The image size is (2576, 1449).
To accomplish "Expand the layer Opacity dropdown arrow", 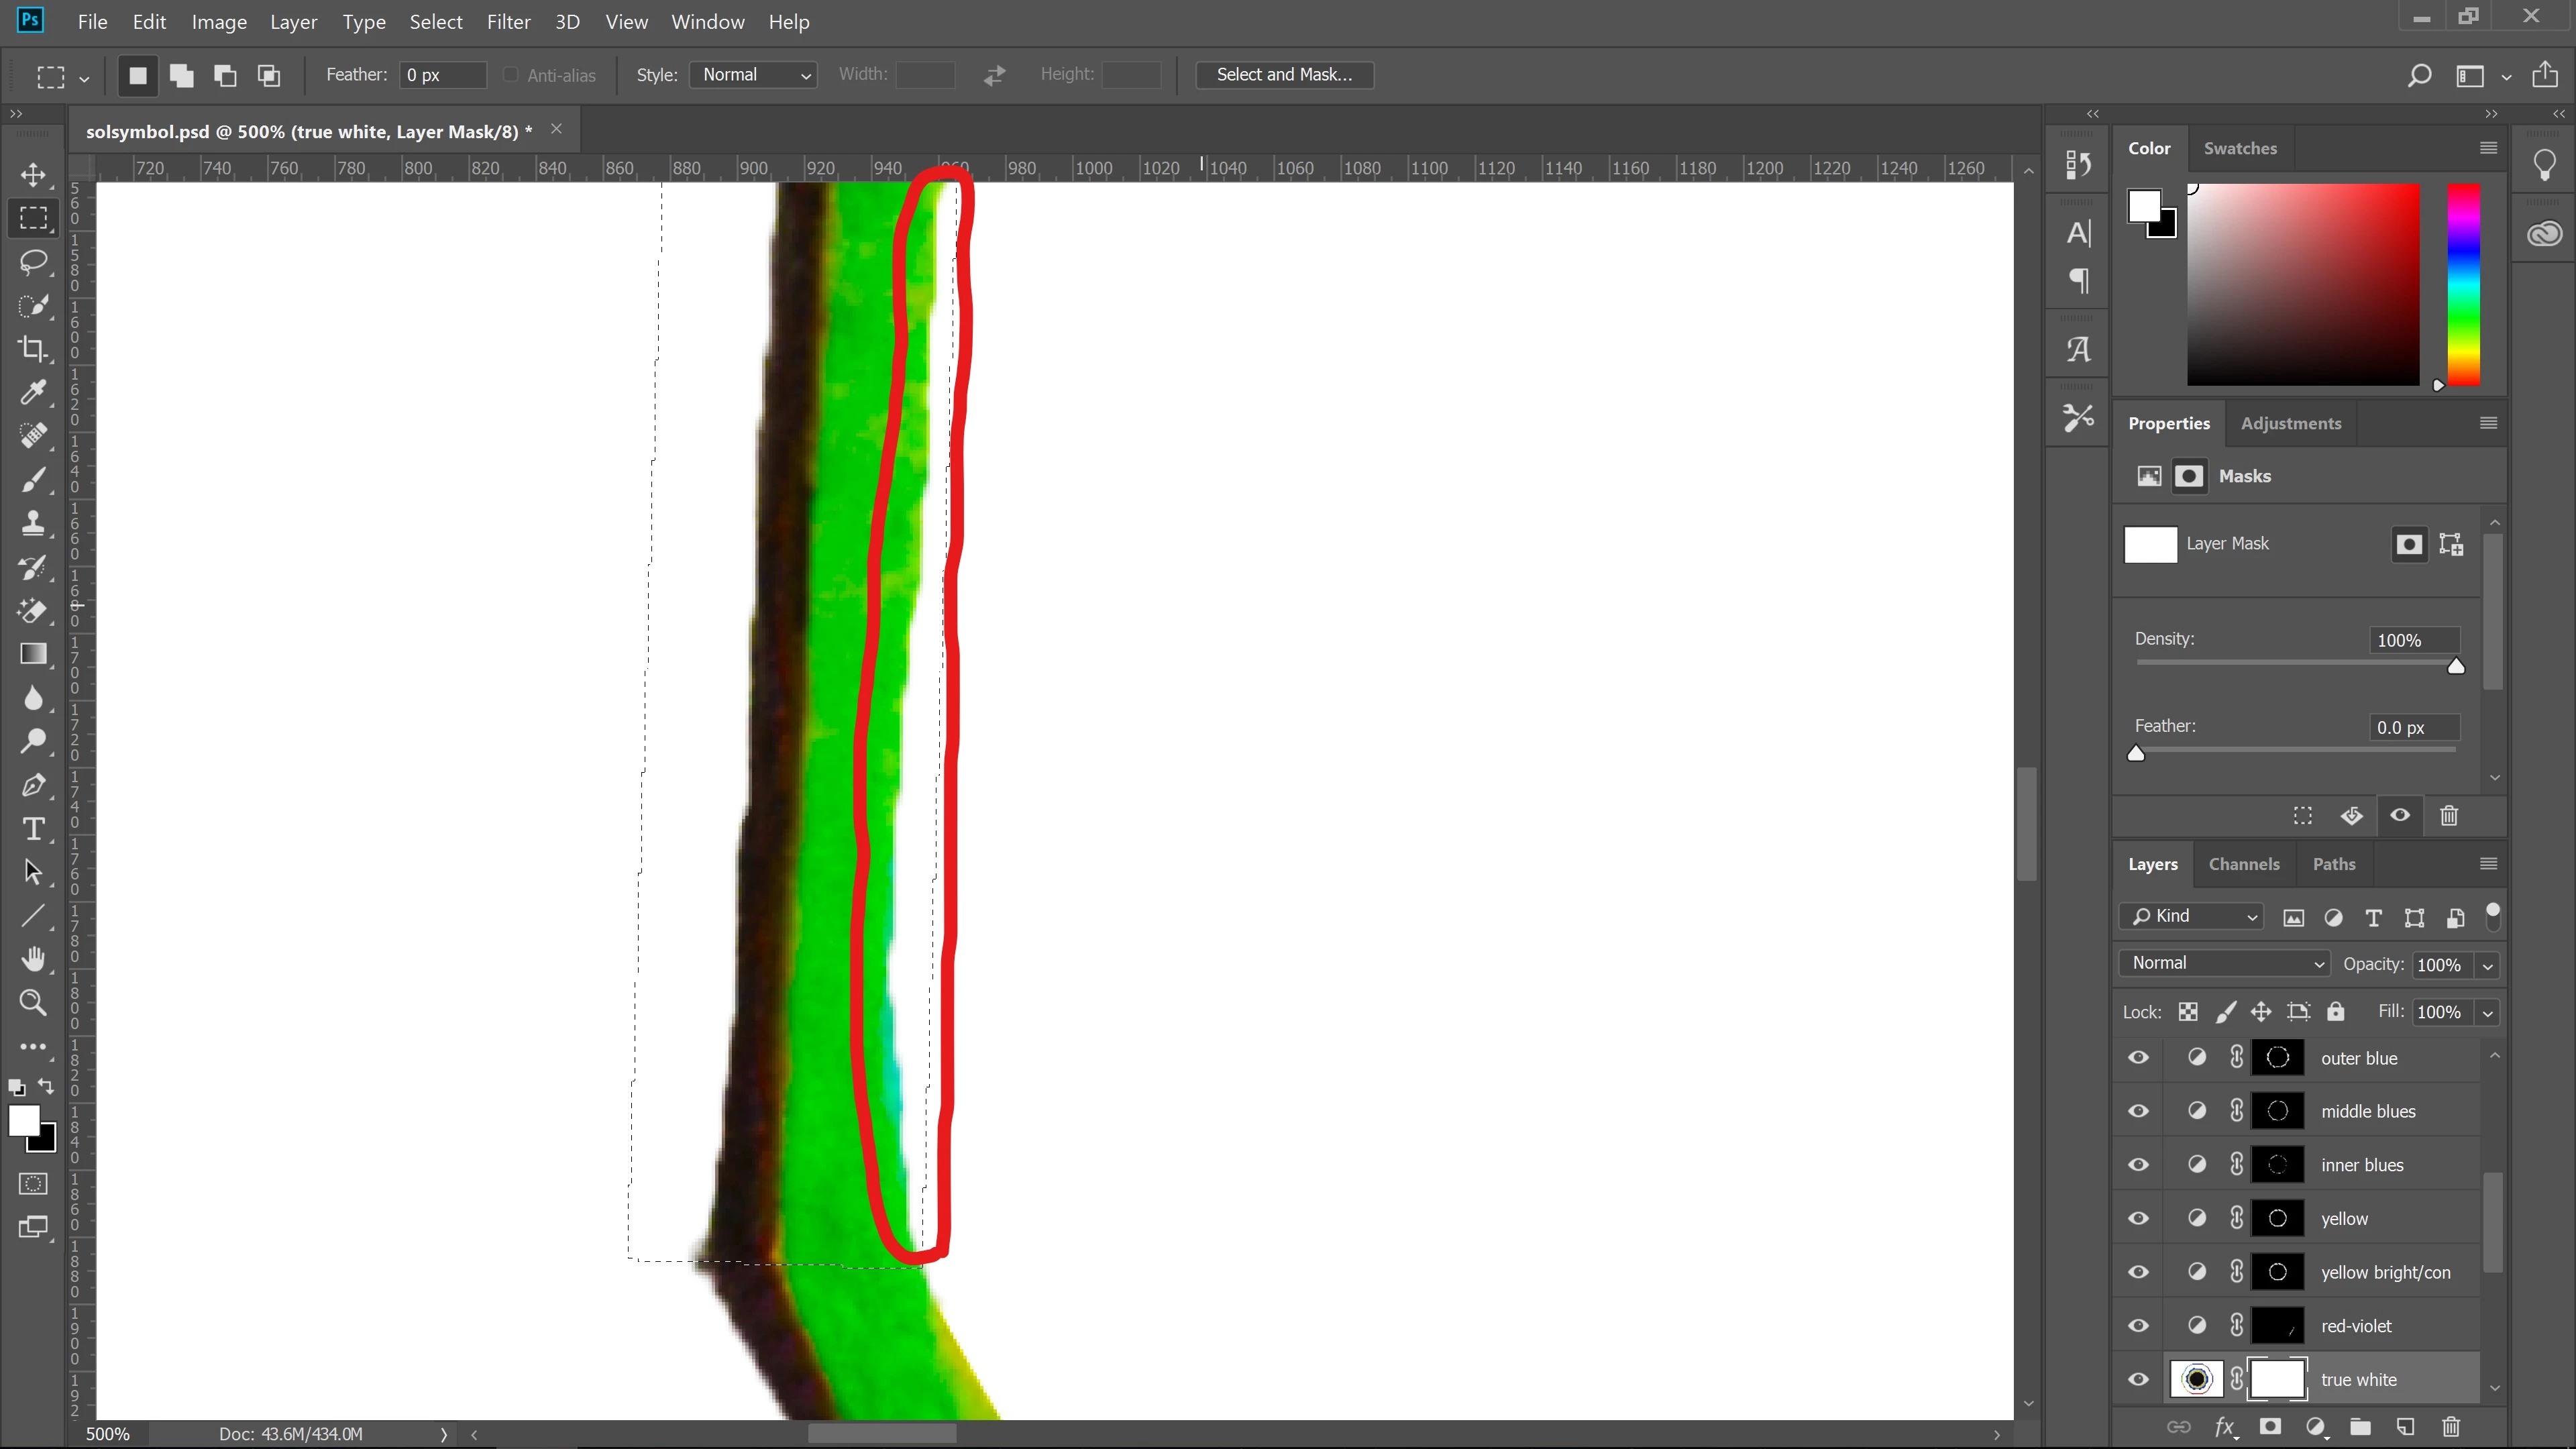I will point(2487,966).
